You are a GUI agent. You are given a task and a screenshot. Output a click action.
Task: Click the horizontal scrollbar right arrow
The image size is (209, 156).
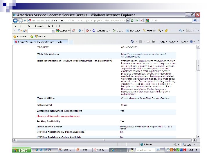(194, 140)
